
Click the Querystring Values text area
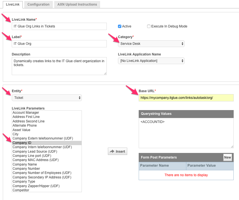coord(186,133)
